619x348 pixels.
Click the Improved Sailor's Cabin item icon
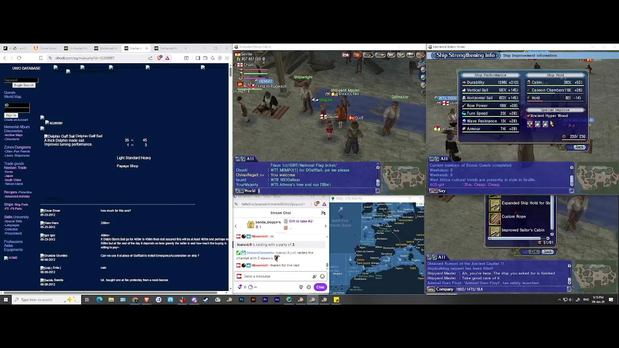[495, 232]
